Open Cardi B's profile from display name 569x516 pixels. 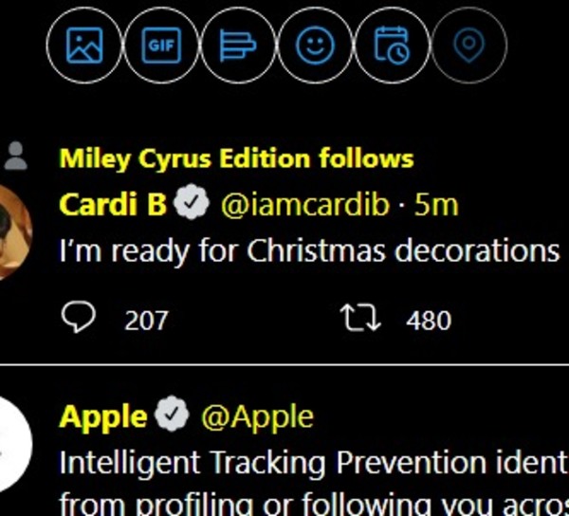pos(113,203)
